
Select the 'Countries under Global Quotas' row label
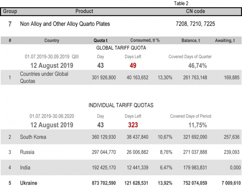pyautogui.click(x=44, y=77)
